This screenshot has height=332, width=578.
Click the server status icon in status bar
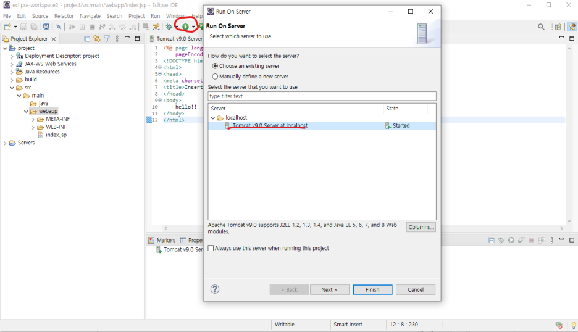(559, 325)
